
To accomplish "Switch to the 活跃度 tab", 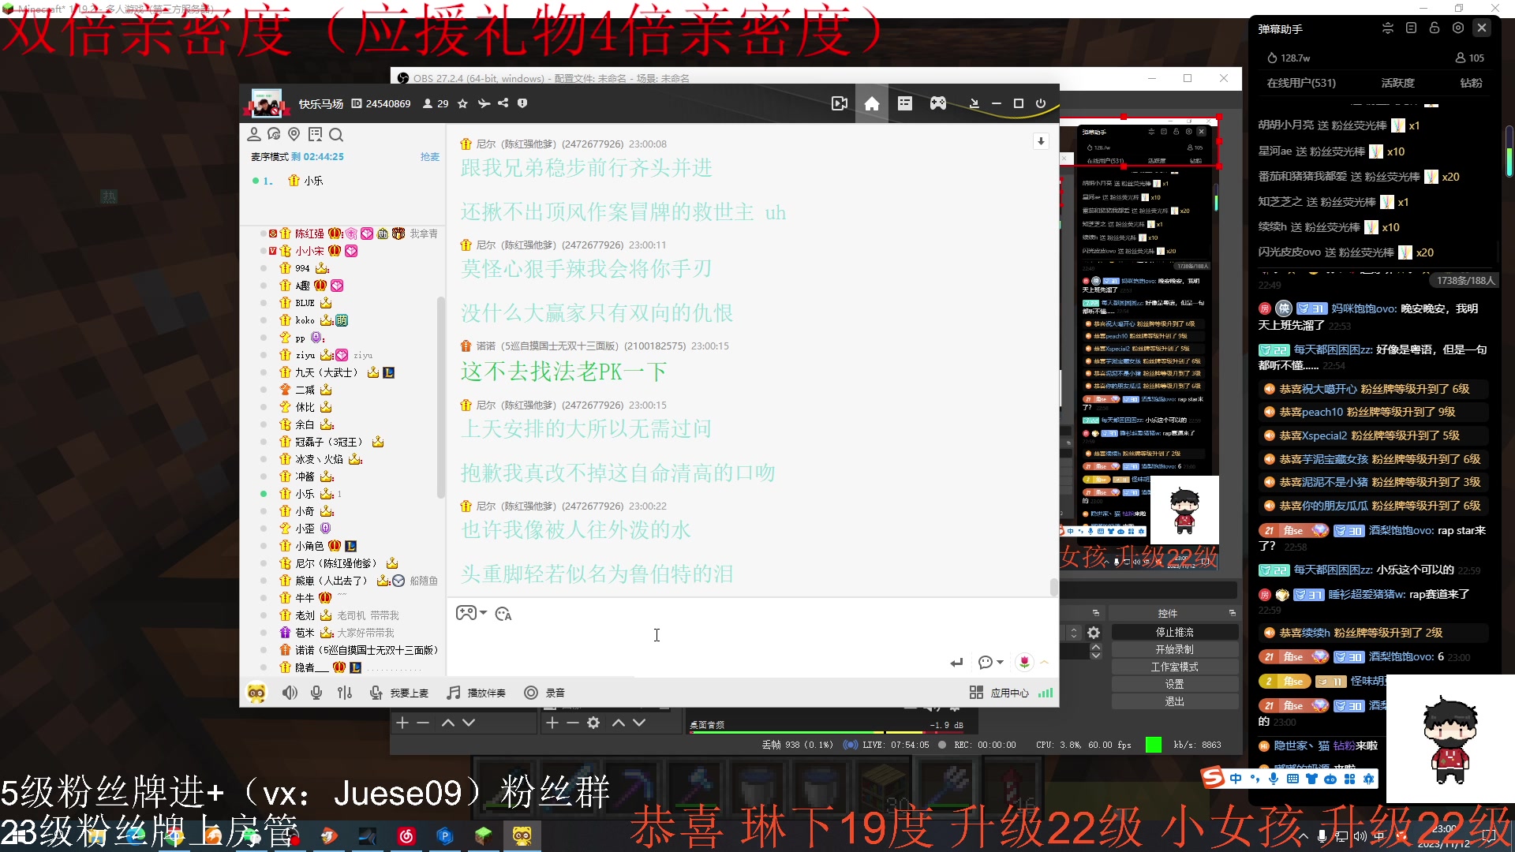I will (1397, 84).
